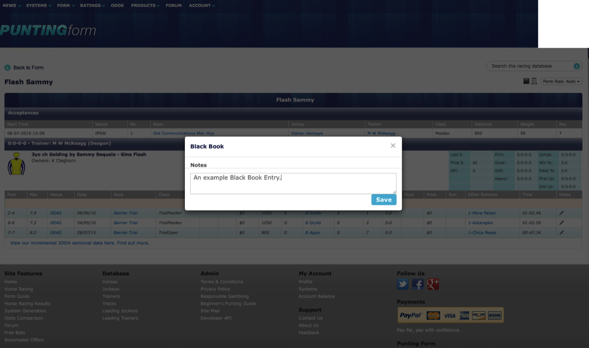Open the Twitter follow icon
Screen dimensions: 589x348
tap(403, 284)
